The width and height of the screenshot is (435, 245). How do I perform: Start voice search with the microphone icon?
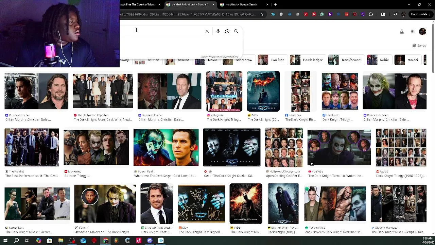click(218, 31)
